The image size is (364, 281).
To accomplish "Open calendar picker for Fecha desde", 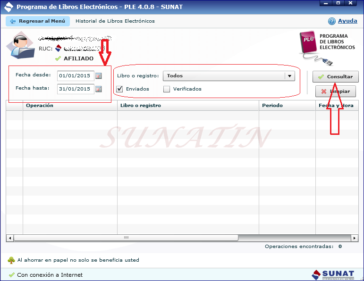I will tap(99, 76).
